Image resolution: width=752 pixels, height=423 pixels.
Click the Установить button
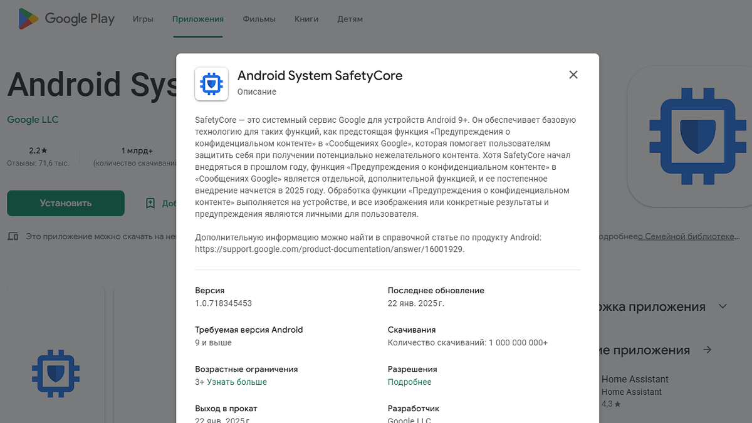(x=66, y=203)
